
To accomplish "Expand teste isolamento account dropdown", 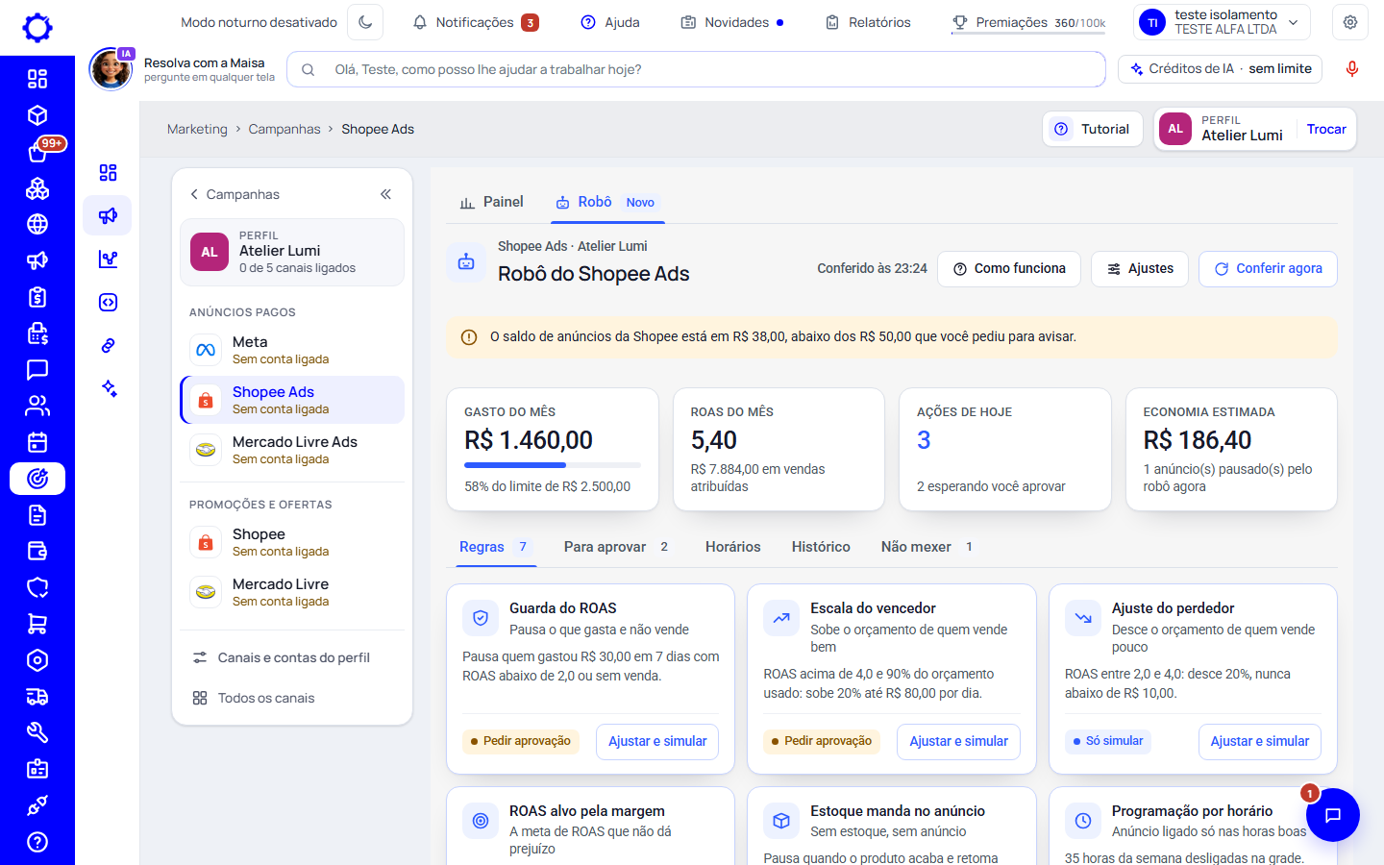I will pyautogui.click(x=1221, y=22).
